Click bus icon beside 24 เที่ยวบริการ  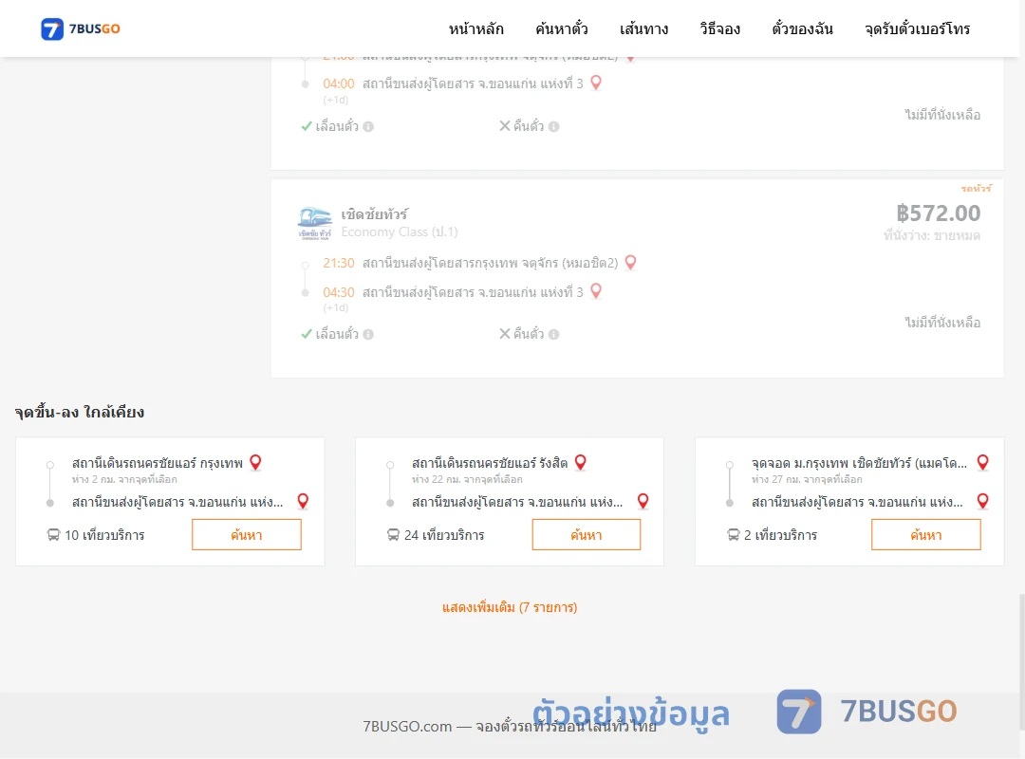393,535
